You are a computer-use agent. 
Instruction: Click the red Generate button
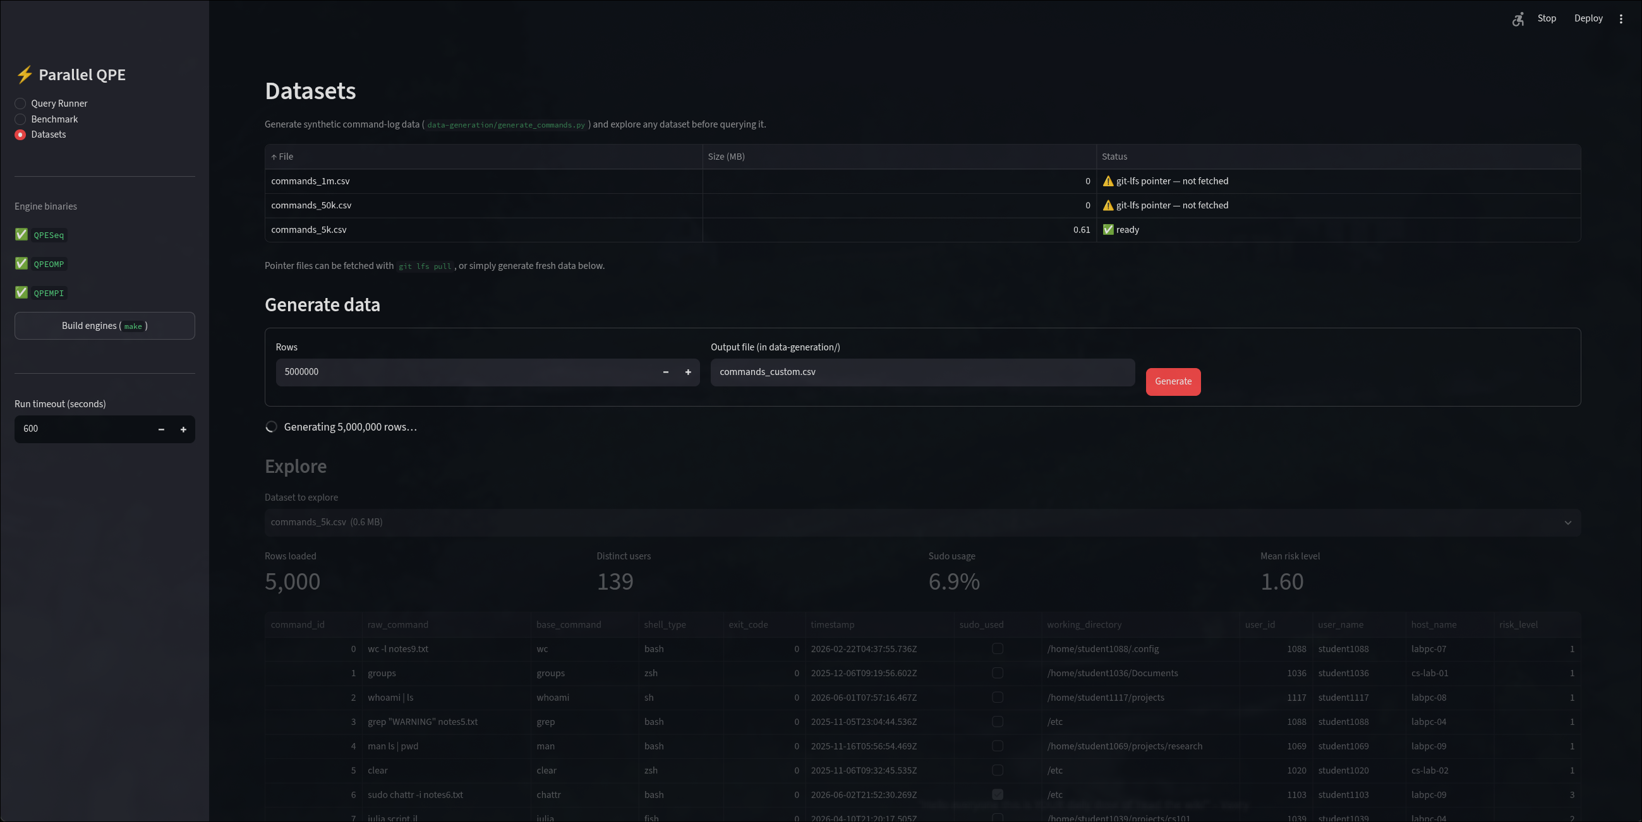coord(1173,382)
